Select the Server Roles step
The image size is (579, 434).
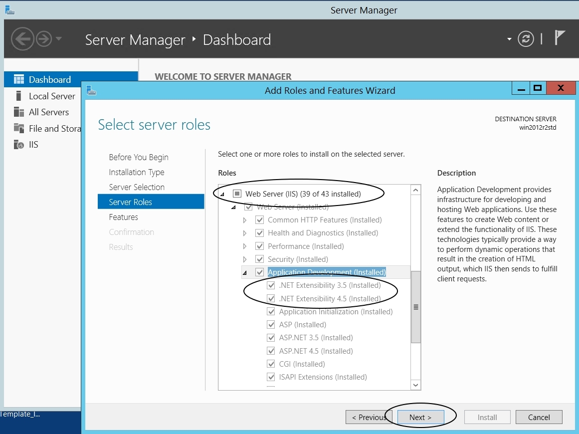point(151,202)
